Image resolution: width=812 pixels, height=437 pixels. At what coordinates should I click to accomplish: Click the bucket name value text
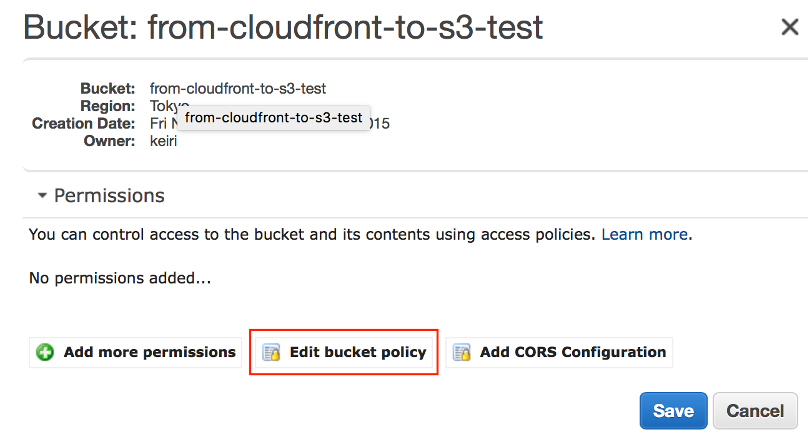tap(237, 89)
